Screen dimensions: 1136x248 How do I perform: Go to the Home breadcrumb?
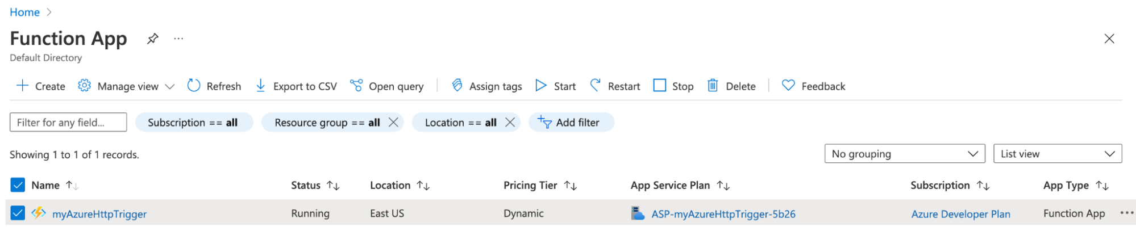pyautogui.click(x=24, y=12)
